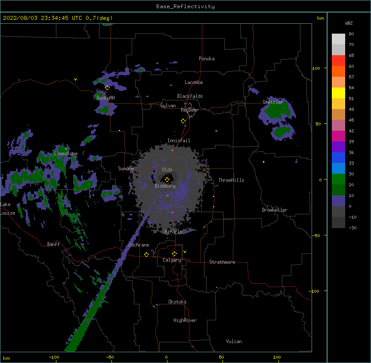The width and height of the screenshot is (371, 363).
Task: Click the yellow marker above RockyMH
Action: pos(107,88)
